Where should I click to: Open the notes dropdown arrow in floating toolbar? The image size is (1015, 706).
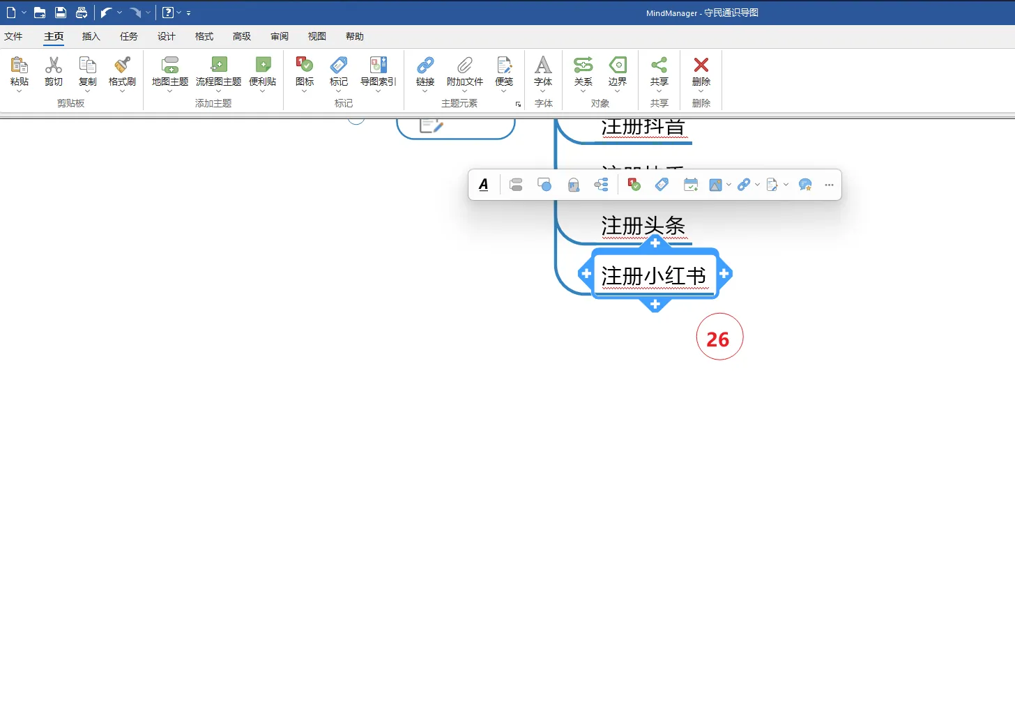(786, 185)
